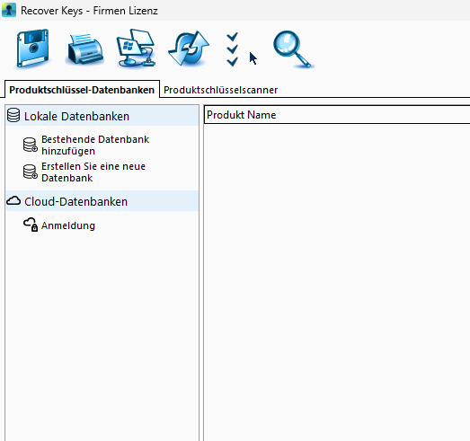Open the network computers scan icon
The height and width of the screenshot is (441, 470).
pyautogui.click(x=137, y=48)
